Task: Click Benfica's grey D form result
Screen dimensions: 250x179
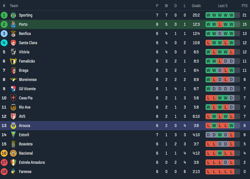Action: pos(220,34)
